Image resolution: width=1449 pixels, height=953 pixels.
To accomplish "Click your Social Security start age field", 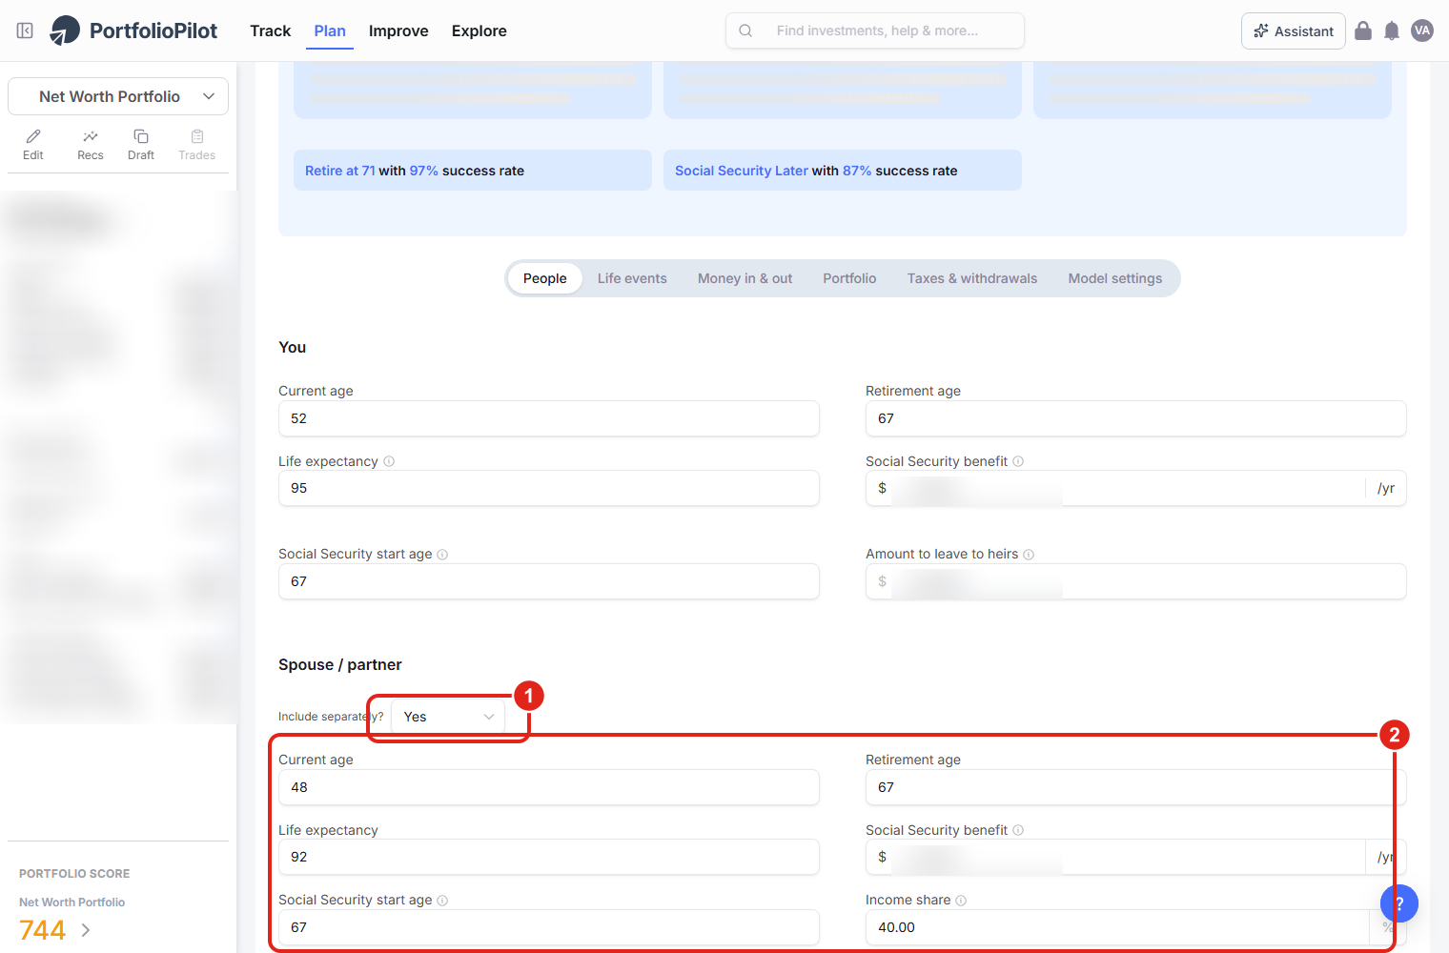I will (549, 581).
